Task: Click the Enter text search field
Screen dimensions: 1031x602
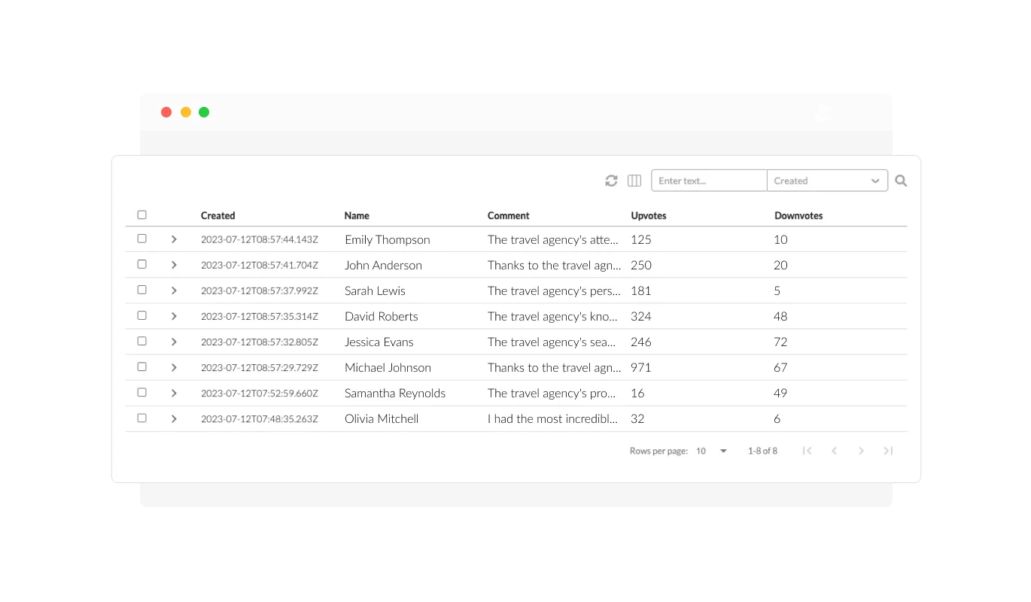Action: tap(707, 181)
